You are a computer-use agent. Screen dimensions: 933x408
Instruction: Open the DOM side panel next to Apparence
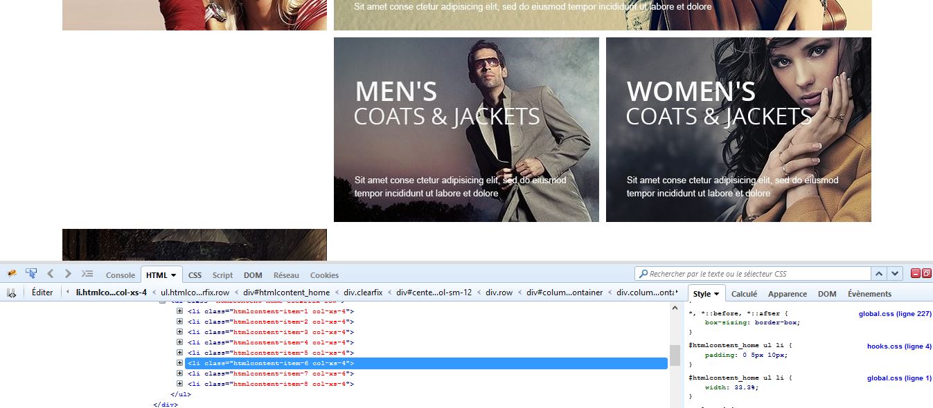(x=827, y=294)
